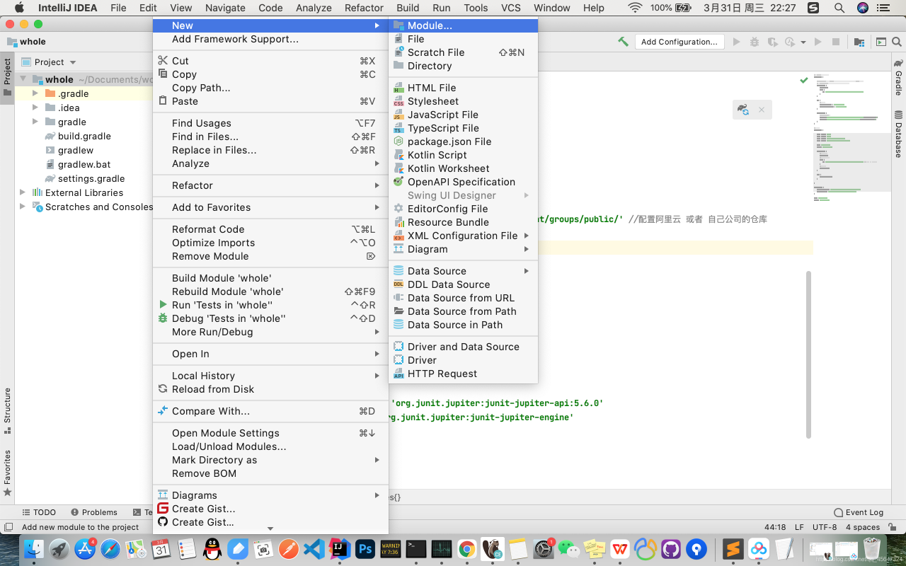This screenshot has height=566, width=906.
Task: Open Photoshop from the Dock
Action: tap(365, 549)
